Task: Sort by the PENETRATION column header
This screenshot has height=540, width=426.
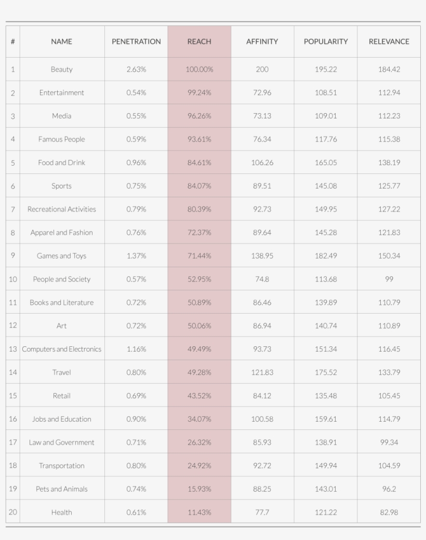Action: pos(136,42)
